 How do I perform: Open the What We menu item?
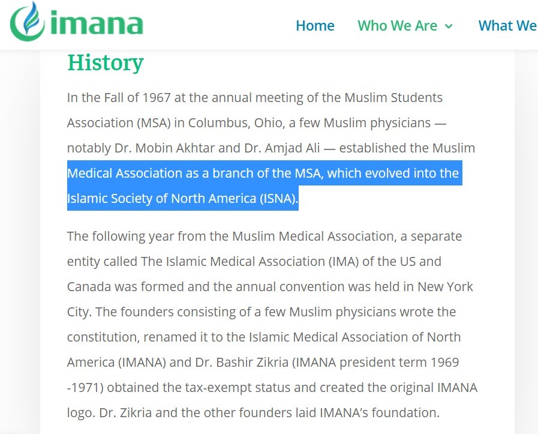point(508,26)
